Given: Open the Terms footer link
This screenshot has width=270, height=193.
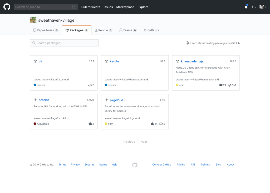Looking at the screenshot, I should (62, 165).
